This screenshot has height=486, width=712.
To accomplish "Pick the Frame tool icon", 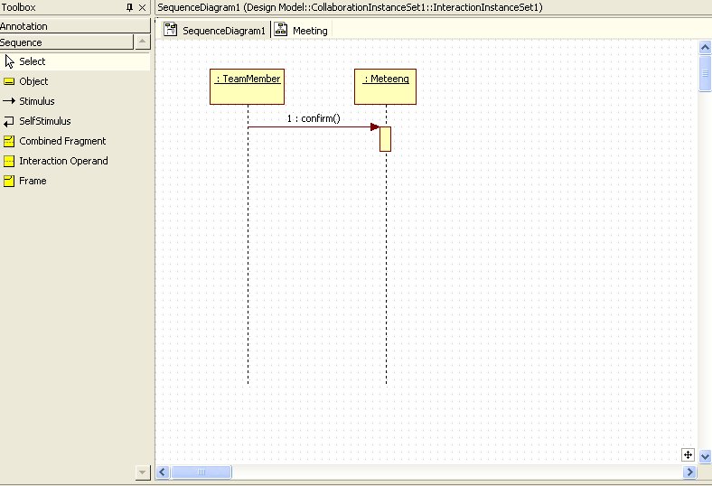I will 9,181.
